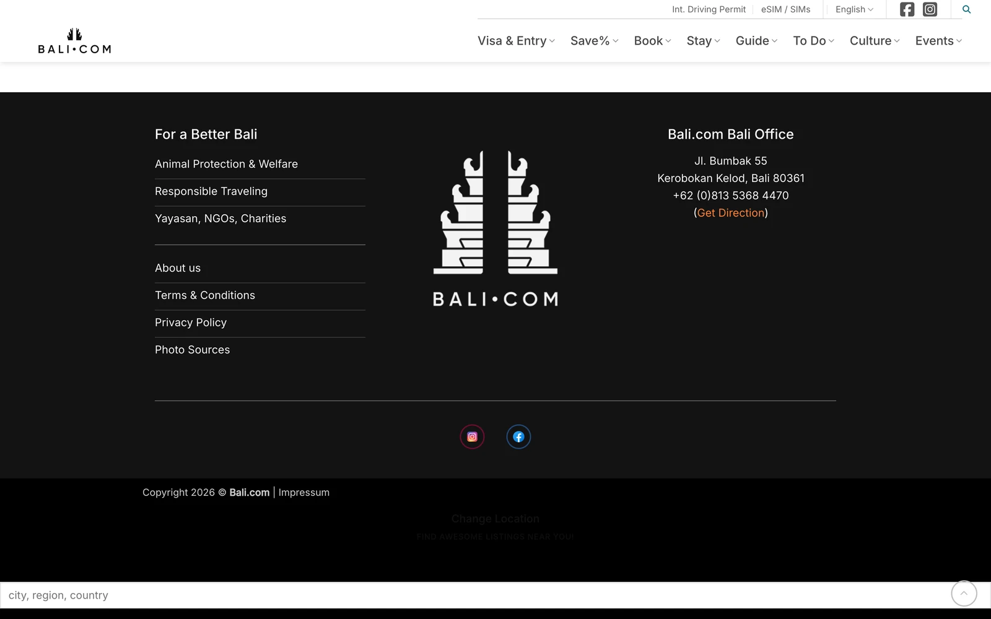Open the Privacy Policy link

(x=191, y=322)
